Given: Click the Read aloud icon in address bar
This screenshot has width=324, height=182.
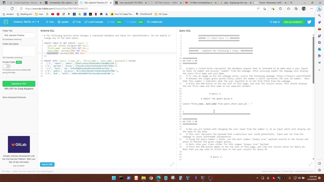Looking at the screenshot, I should pyautogui.click(x=258, y=9).
